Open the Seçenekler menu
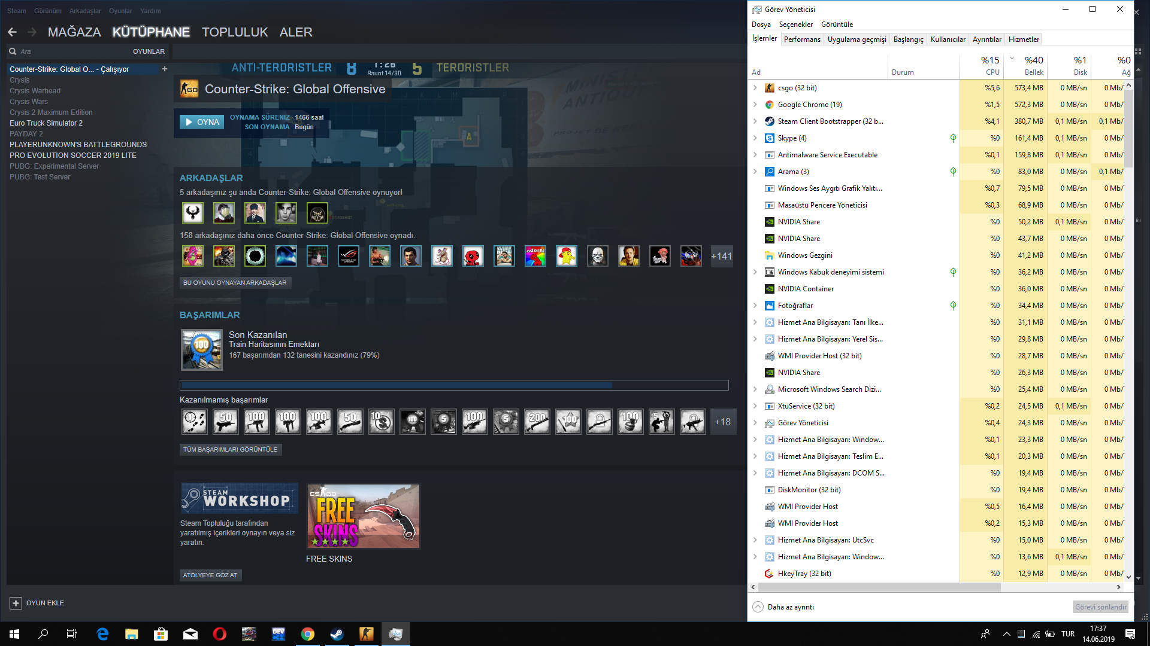 coord(795,25)
